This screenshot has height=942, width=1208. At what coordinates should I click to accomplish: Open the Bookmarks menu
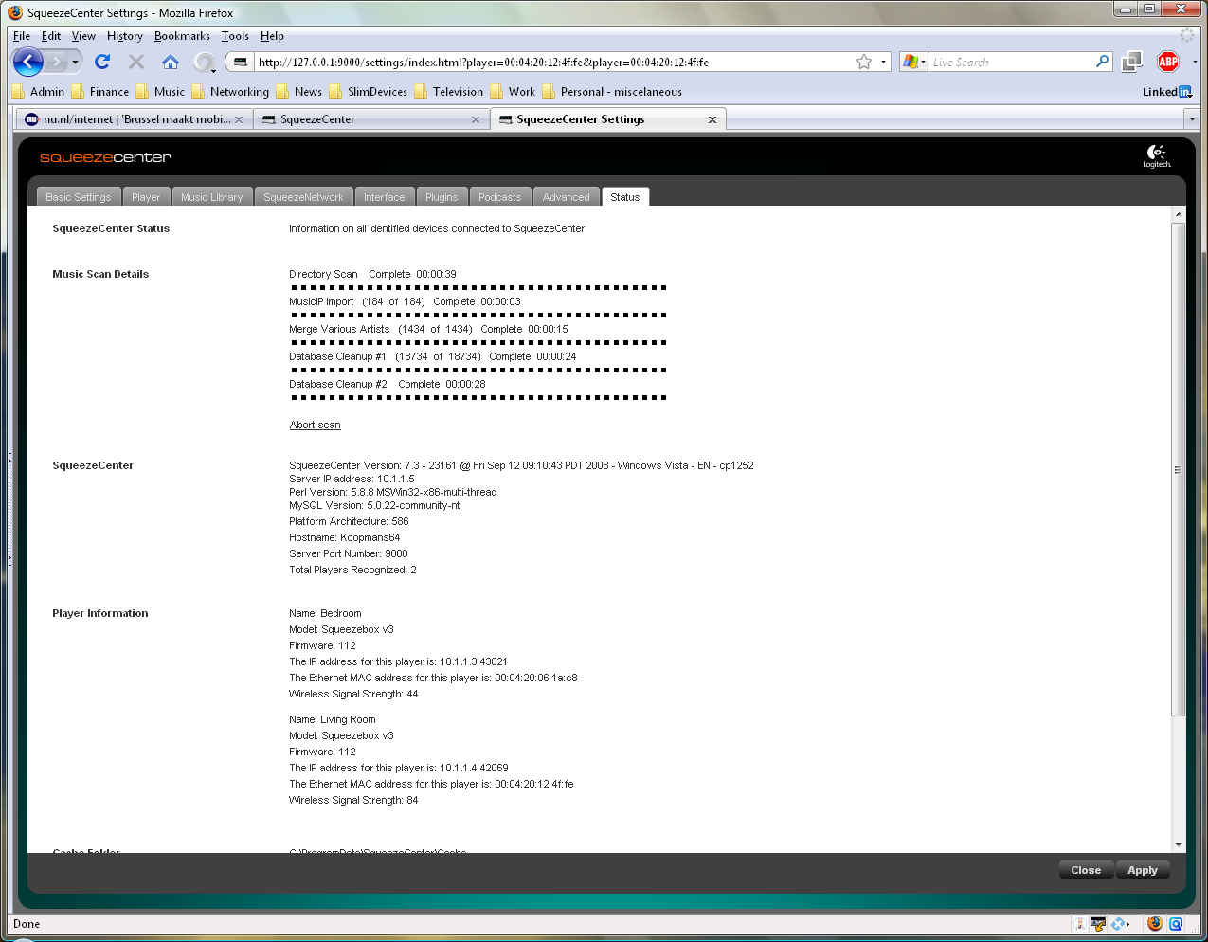[x=182, y=36]
